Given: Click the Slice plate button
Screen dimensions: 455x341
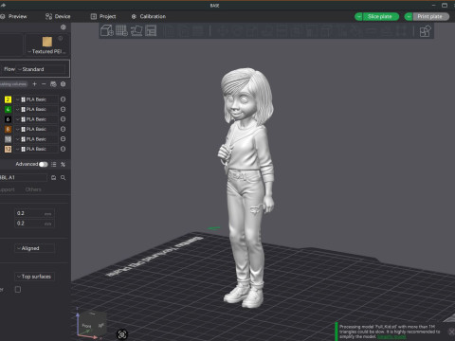Looking at the screenshot, I should click(380, 16).
